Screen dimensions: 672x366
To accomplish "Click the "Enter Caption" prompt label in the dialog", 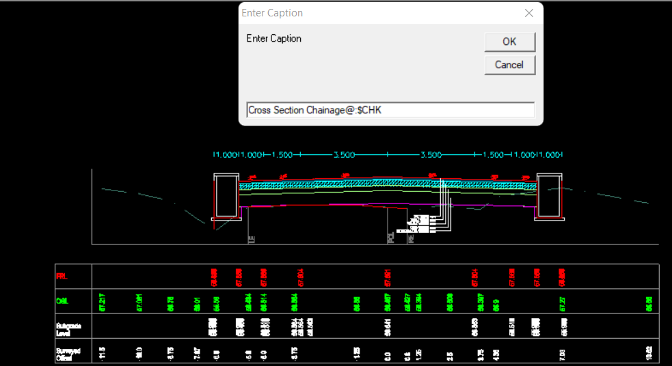I will tap(274, 39).
